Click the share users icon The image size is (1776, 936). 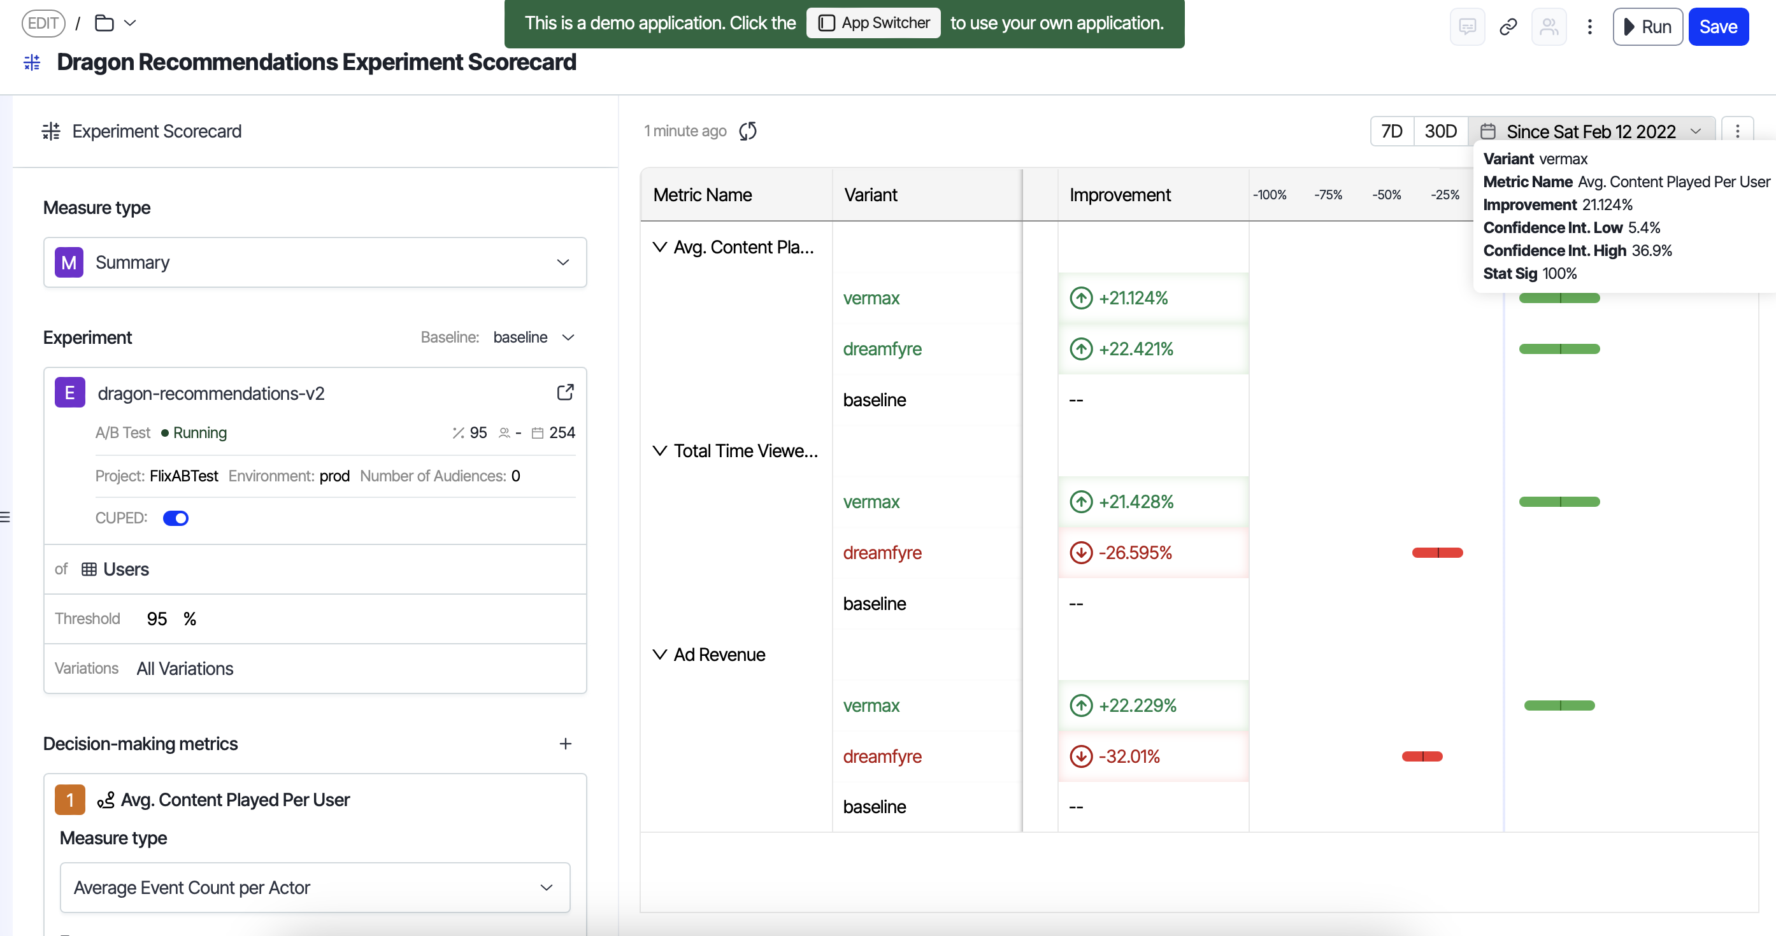point(1549,27)
